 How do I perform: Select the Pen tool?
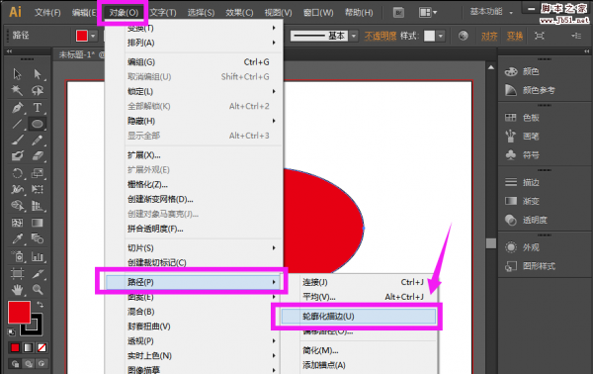18,108
